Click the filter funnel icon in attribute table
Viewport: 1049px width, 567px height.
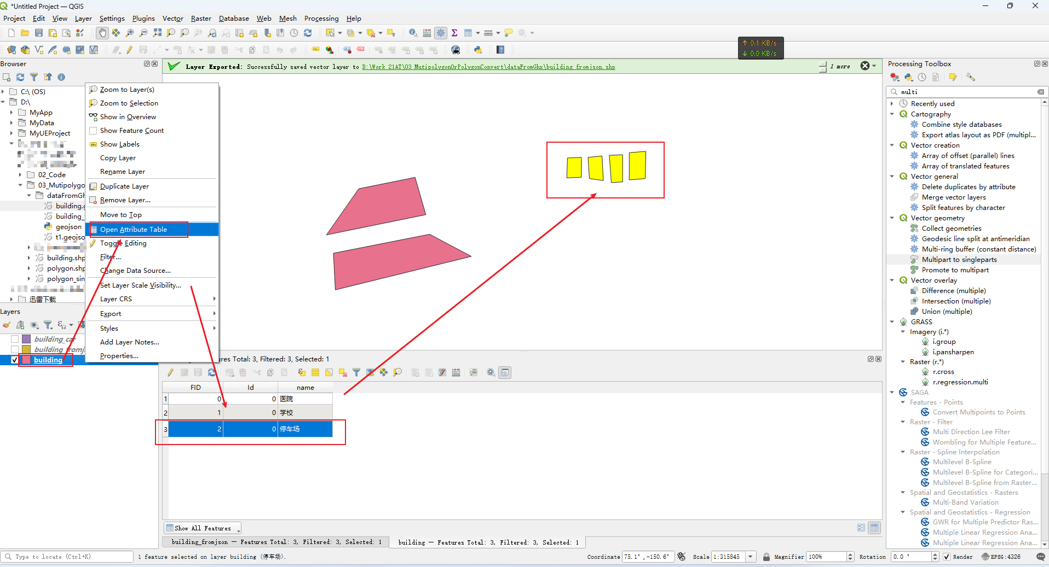click(356, 372)
